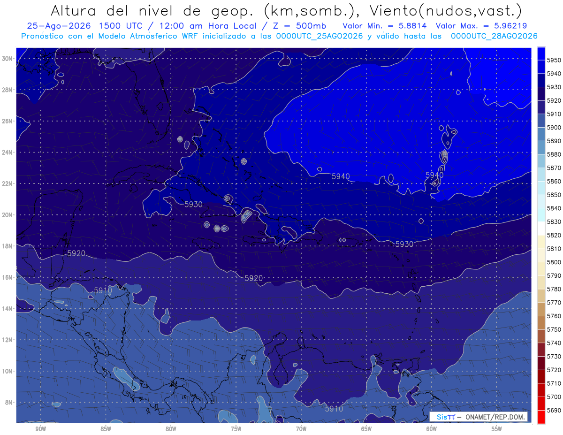563x435 pixels.
Task: Click the legend value 5770
Action: [554, 302]
